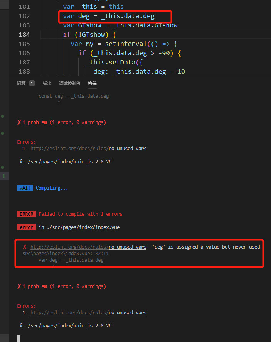Click the 'if (_this.data.deg > -90) {' line

pyautogui.click(x=130, y=53)
